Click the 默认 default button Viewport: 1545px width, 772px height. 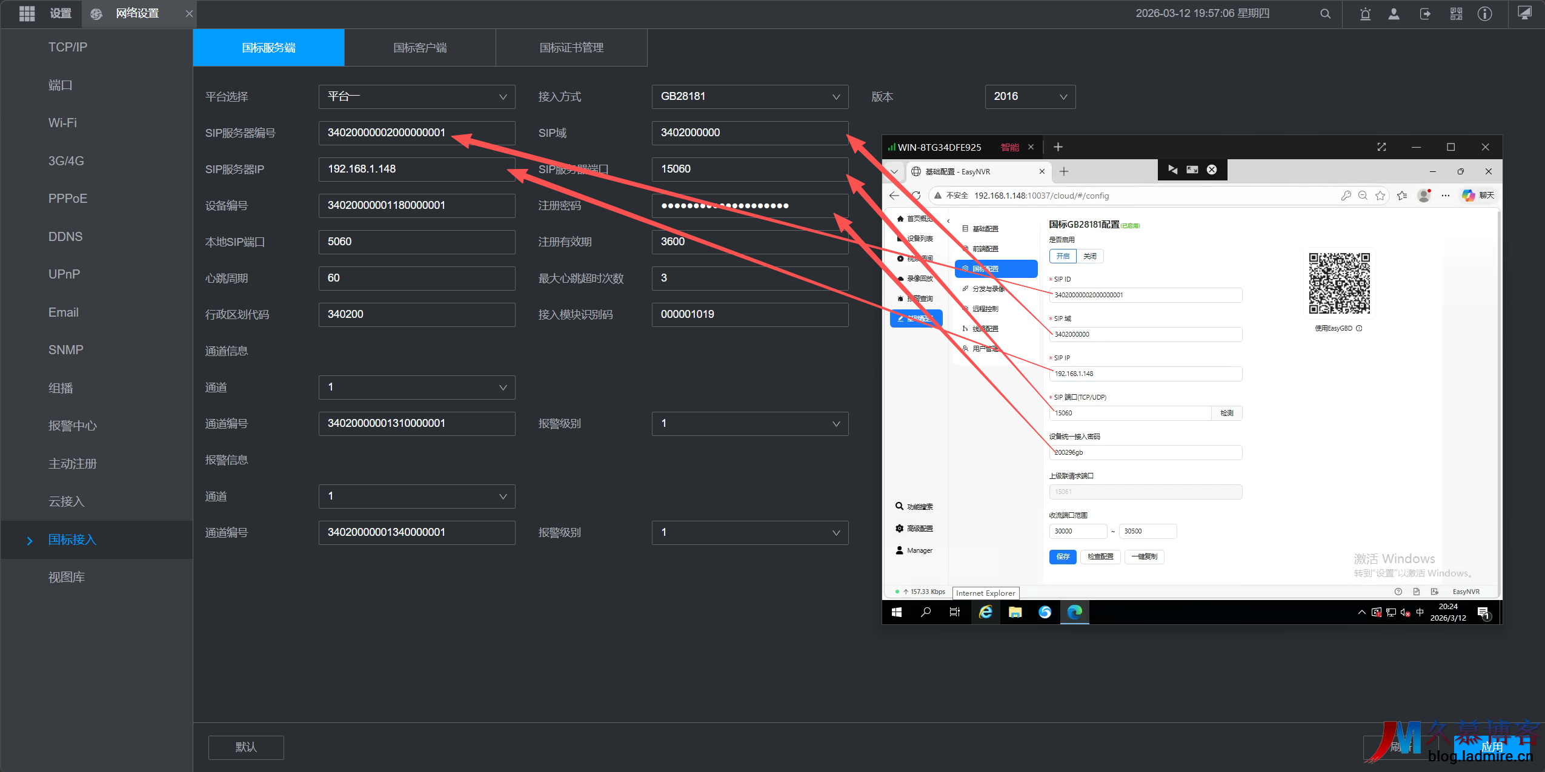point(246,747)
